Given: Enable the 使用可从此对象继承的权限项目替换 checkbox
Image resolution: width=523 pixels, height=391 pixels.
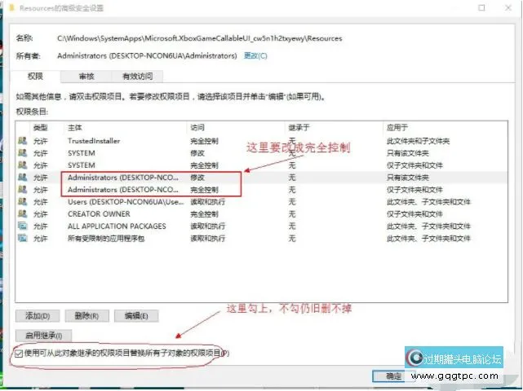Looking at the screenshot, I should point(19,354).
